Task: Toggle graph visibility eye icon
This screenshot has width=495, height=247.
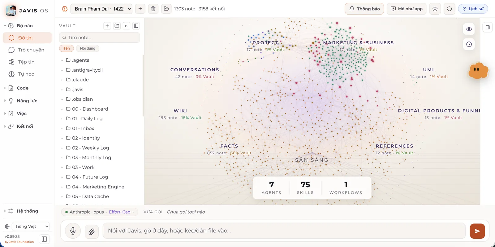Action: (x=469, y=29)
